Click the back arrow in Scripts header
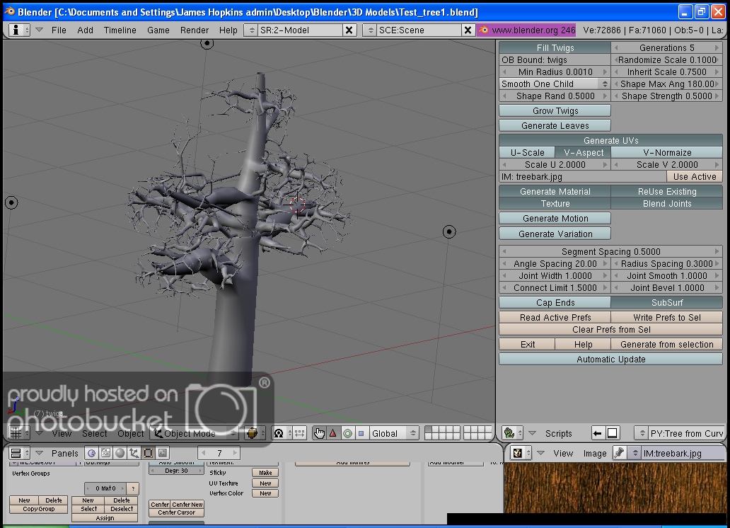Screen dimensions: 730x528 597,433
